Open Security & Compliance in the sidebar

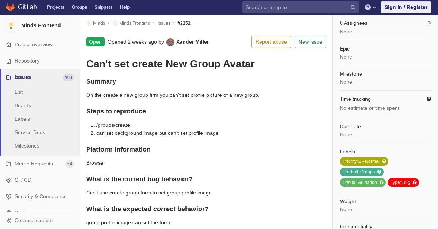(40, 197)
